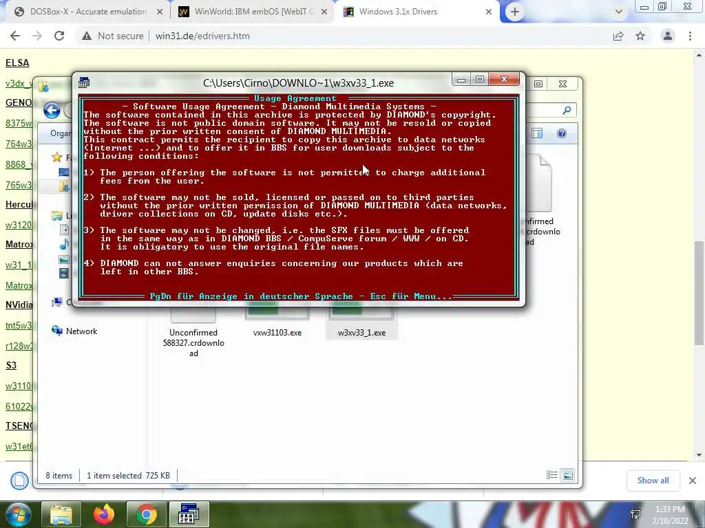Click the folder icon in Explorer title bar
This screenshot has width=705, height=528.
pos(43,86)
